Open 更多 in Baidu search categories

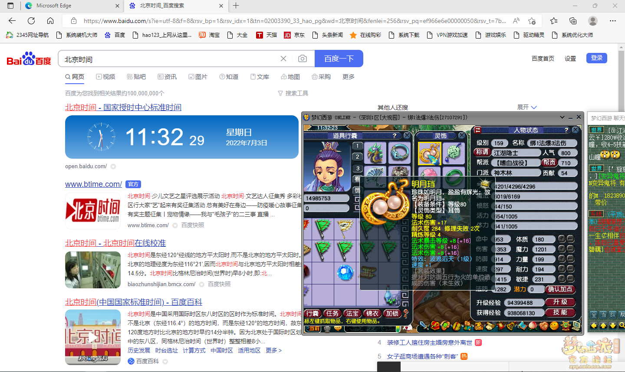tap(349, 77)
